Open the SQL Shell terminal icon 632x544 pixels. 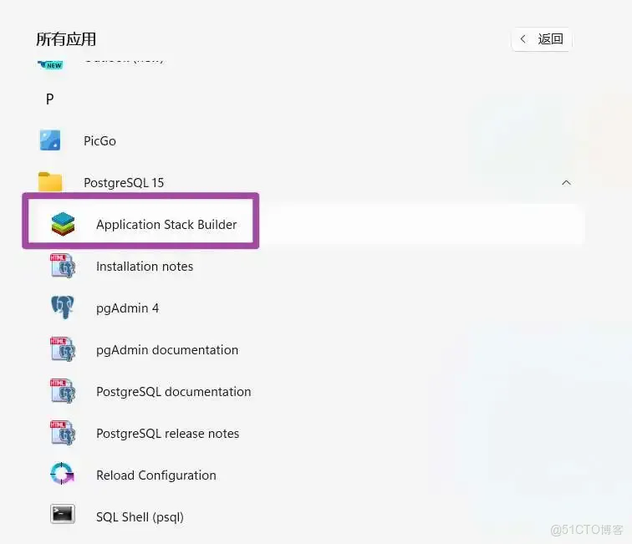(x=63, y=514)
